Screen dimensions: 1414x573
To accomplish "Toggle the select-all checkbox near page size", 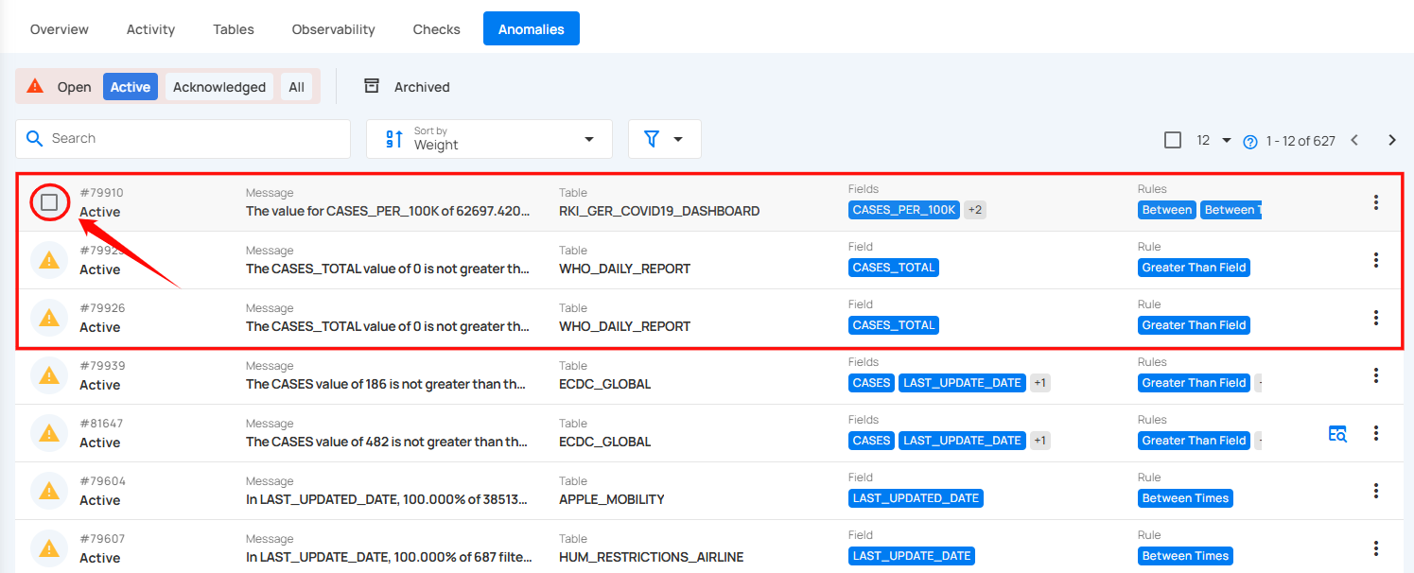I will coord(1173,140).
